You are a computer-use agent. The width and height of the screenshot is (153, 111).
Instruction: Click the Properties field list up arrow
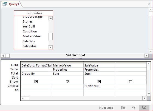[x=50, y=18]
